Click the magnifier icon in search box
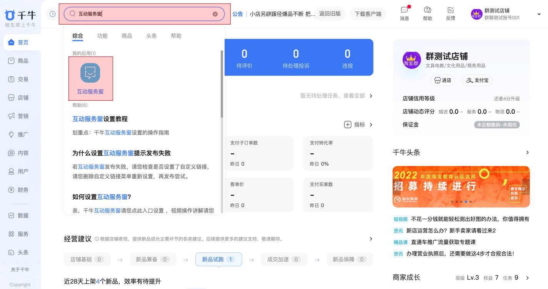548x289 pixels. [72, 14]
